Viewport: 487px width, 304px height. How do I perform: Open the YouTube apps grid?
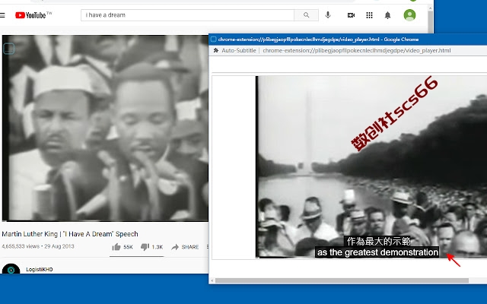tap(369, 15)
